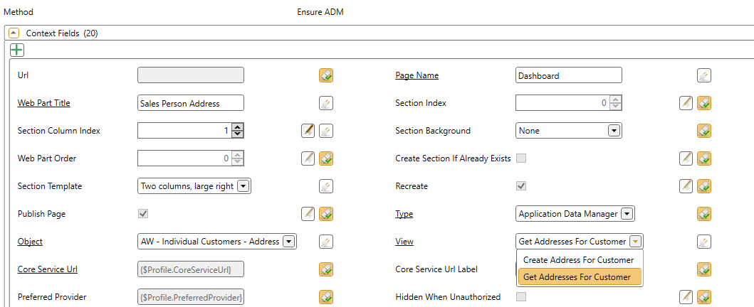Click the eraser icon for Page Name
754x307 pixels.
[704, 75]
